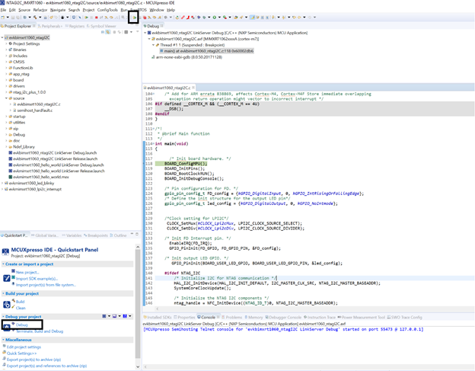Collapse the Build your project section
The image size is (475, 371).
pyautogui.click(x=3, y=293)
